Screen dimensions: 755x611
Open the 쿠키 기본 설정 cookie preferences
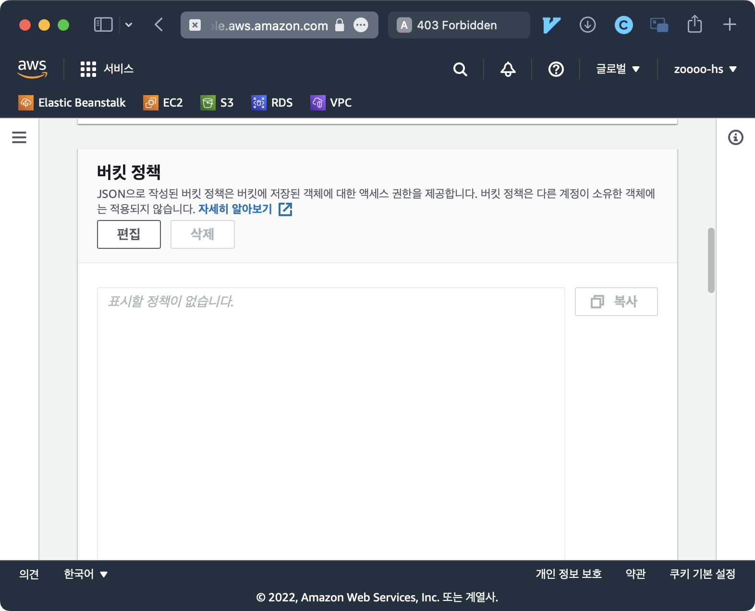702,574
